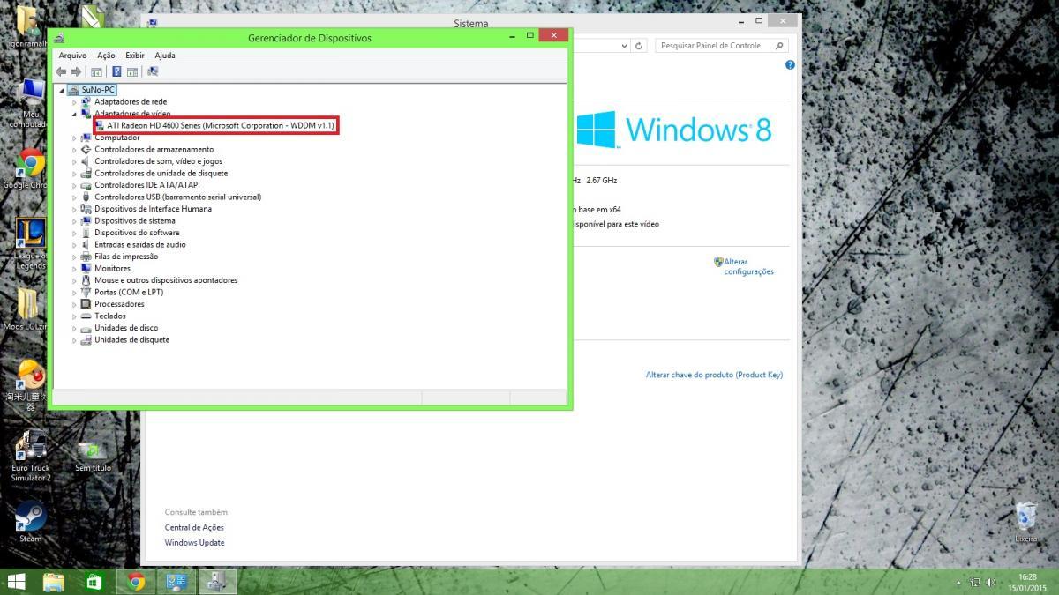Screen dimensions: 1059x595
Task: Click the speaker icon for Controladores de som
Action: (86, 161)
